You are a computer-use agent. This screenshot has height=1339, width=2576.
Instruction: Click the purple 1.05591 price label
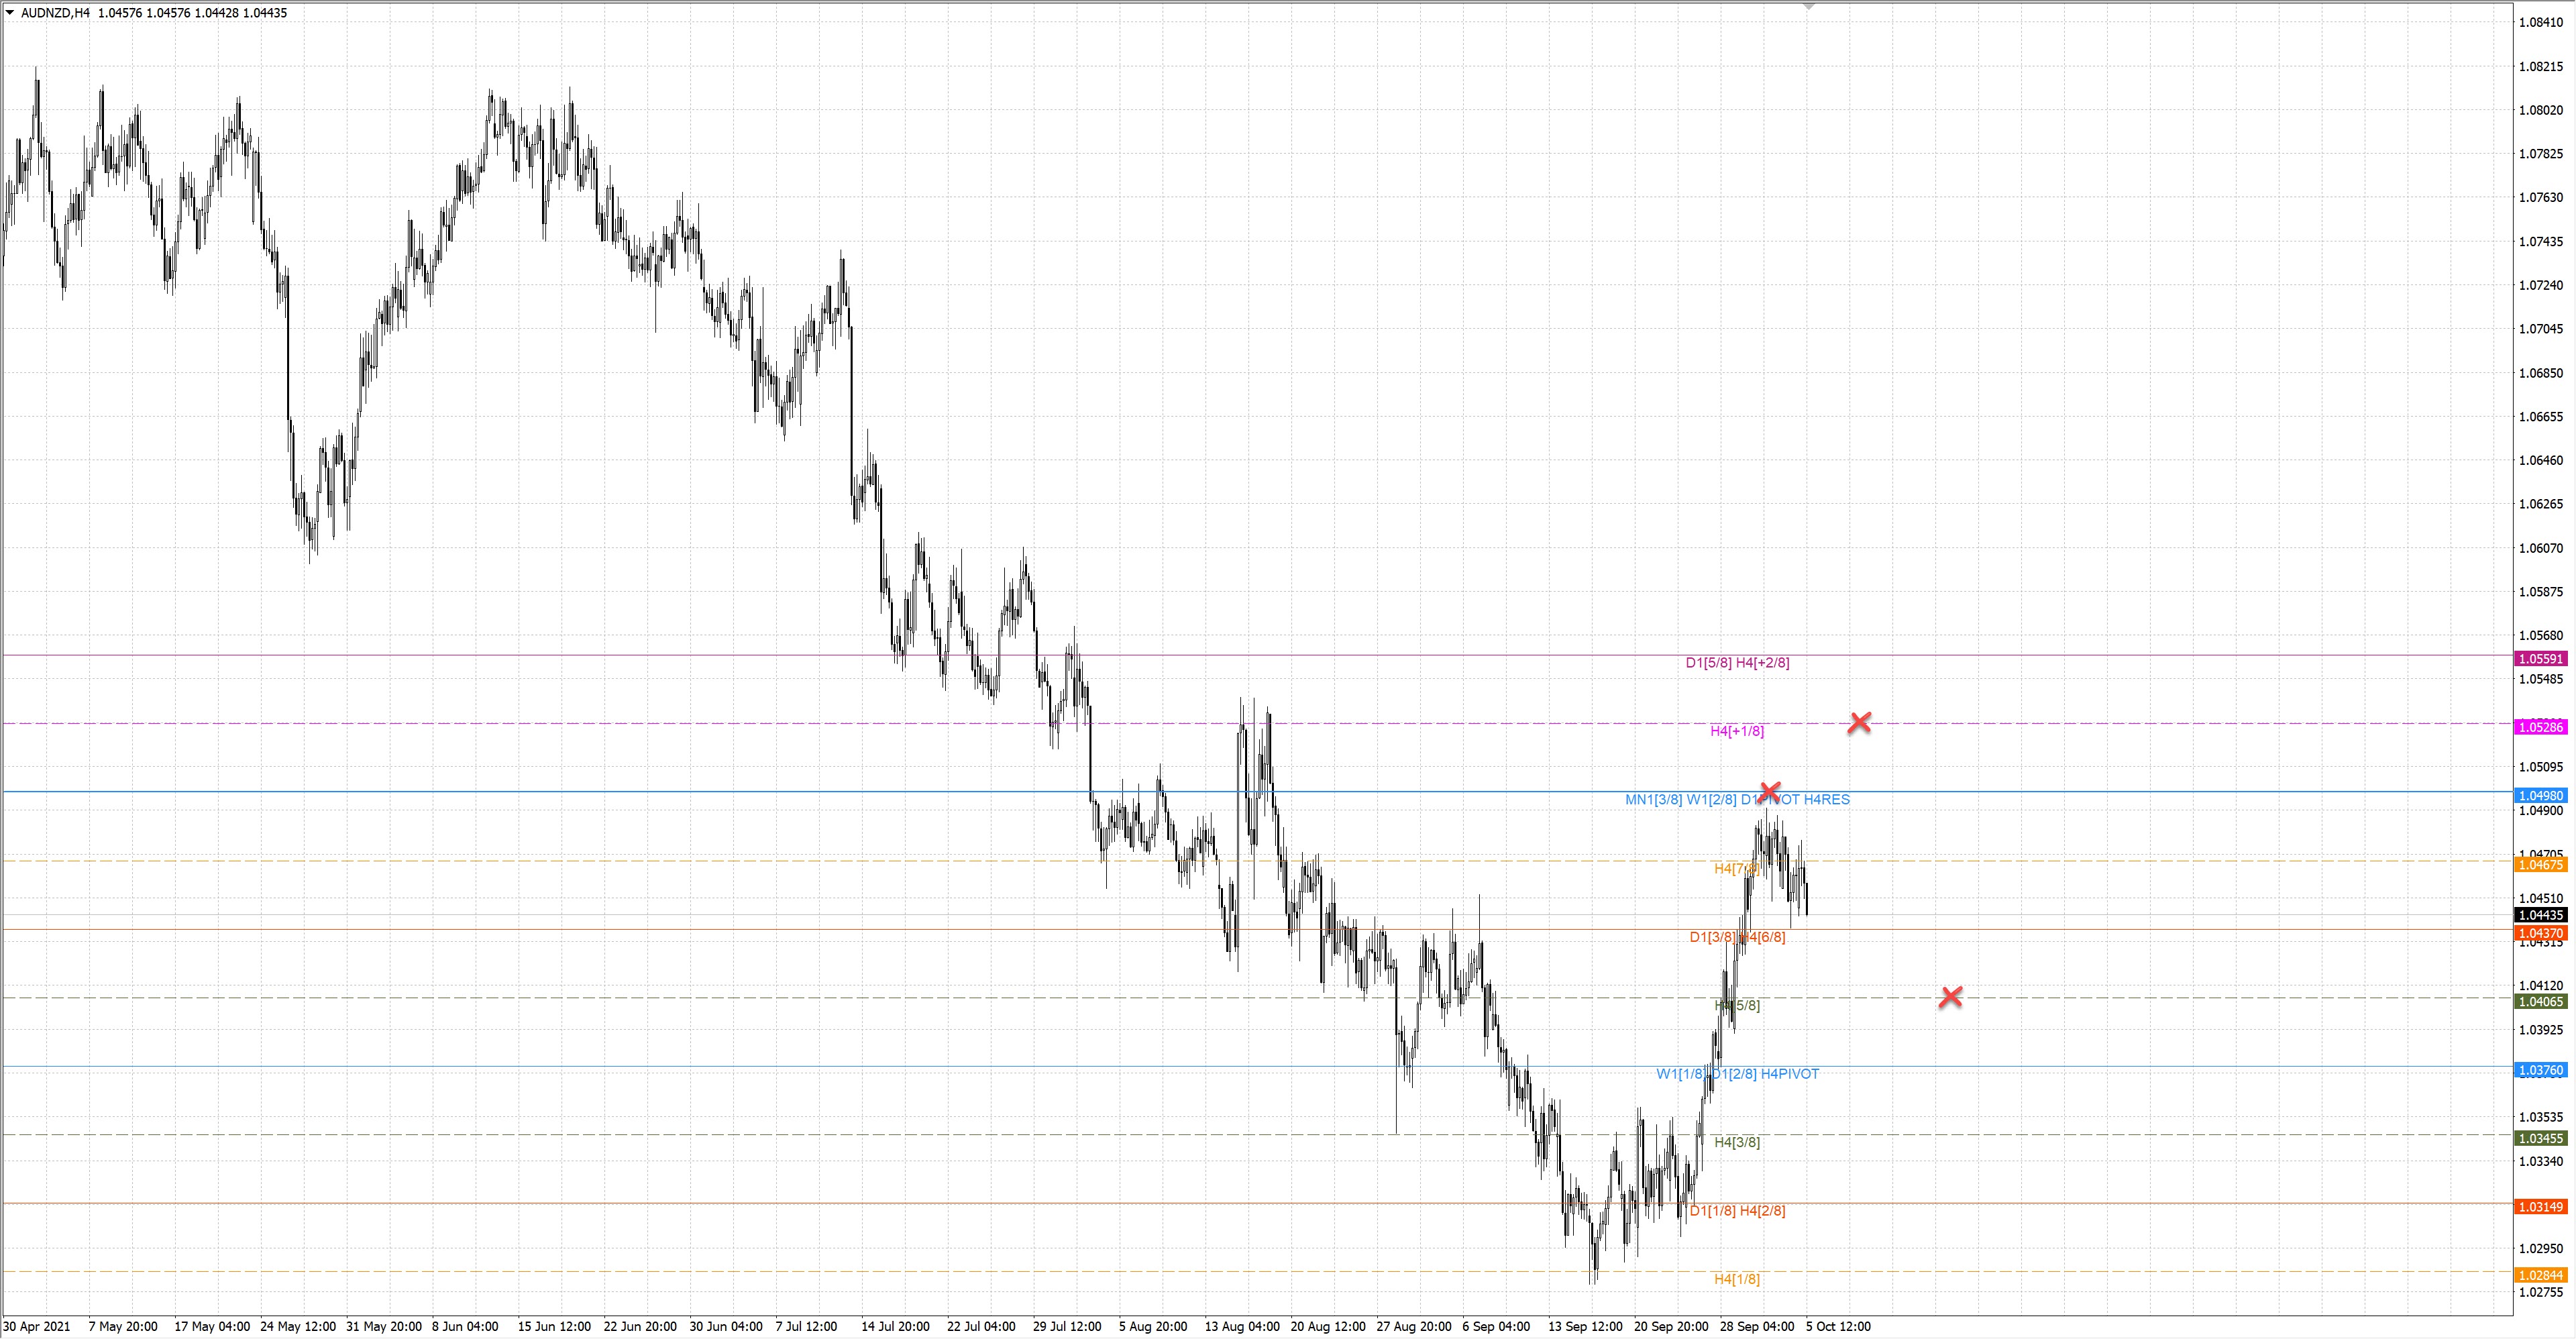2540,659
